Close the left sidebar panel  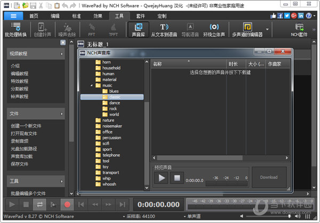coord(63,42)
